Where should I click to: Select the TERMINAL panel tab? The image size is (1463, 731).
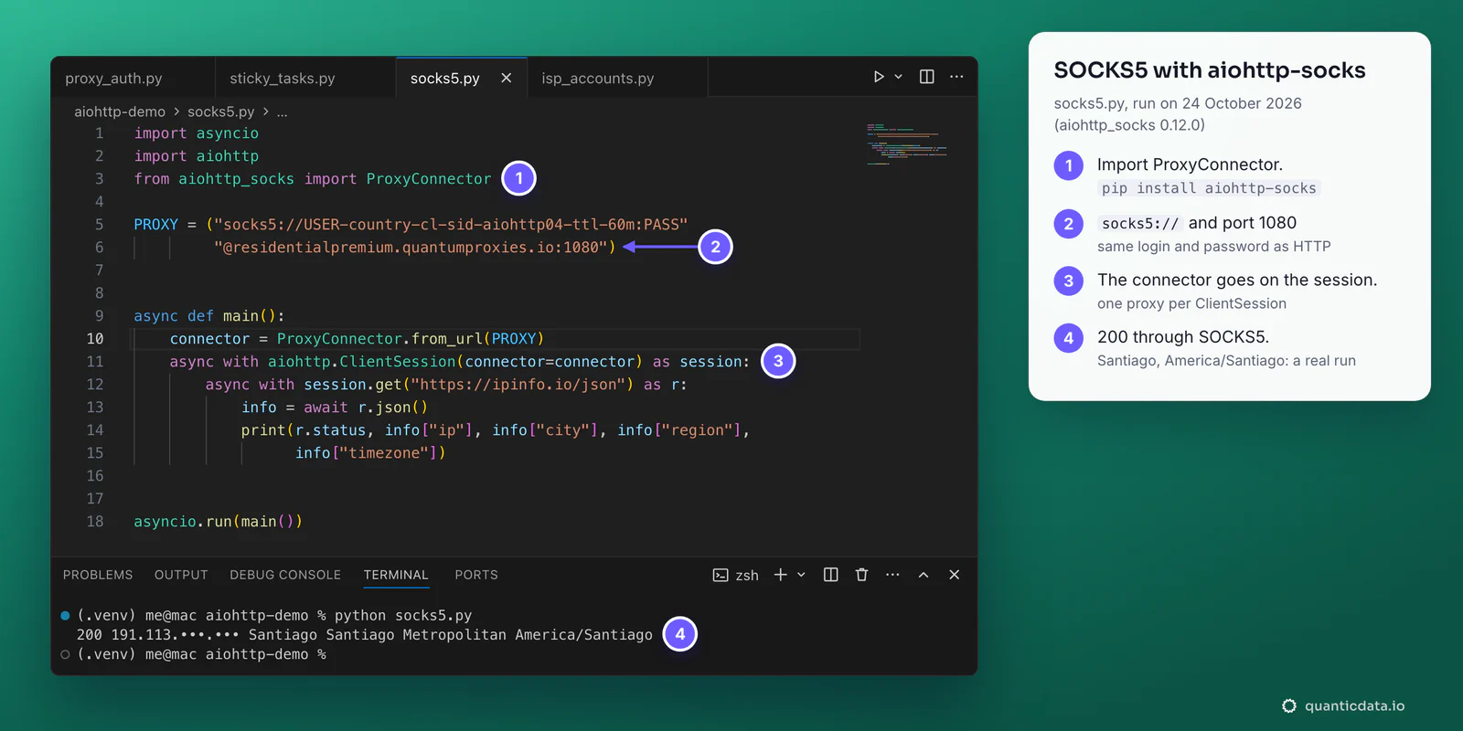coord(396,575)
